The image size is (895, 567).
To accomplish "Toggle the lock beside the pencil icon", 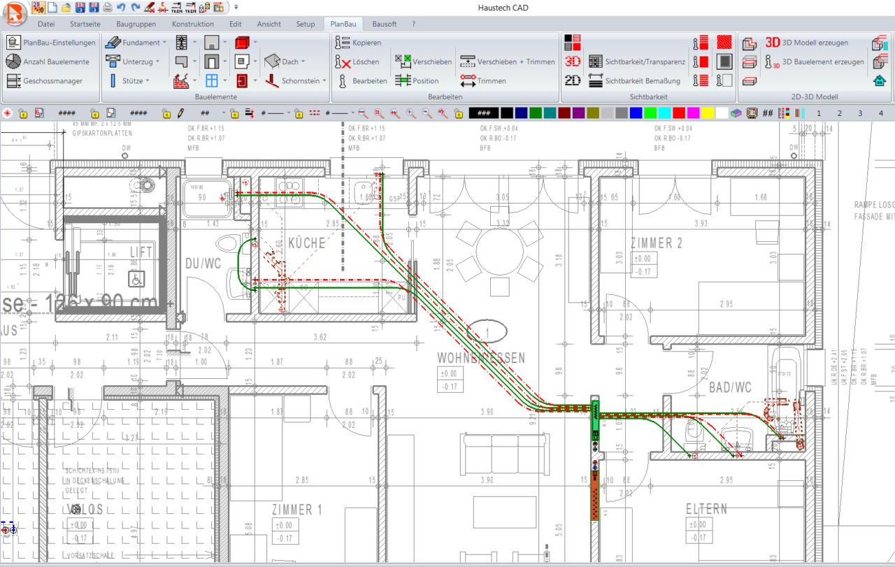I will point(166,113).
